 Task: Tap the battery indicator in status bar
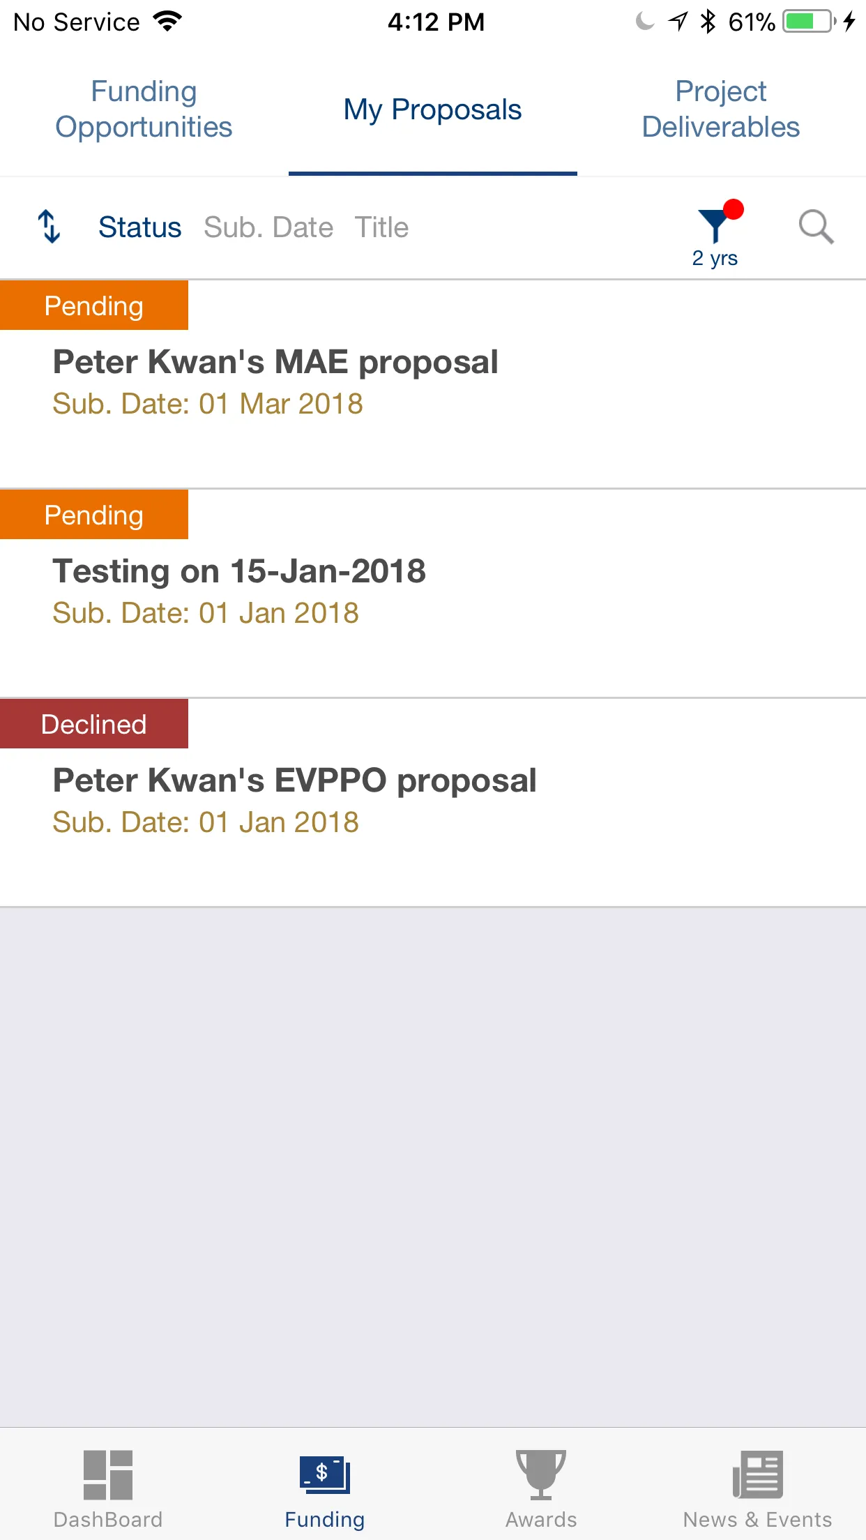809,22
